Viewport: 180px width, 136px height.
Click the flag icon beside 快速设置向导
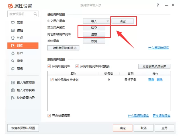pyautogui.click(x=13, y=98)
